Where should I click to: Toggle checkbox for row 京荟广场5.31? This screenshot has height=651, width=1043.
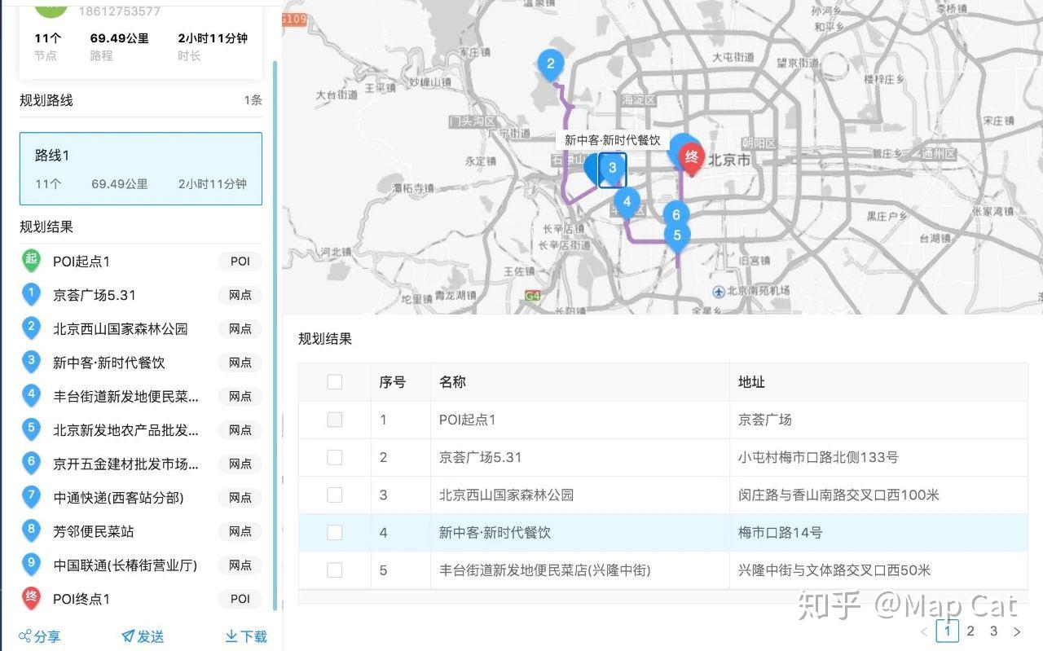[334, 457]
